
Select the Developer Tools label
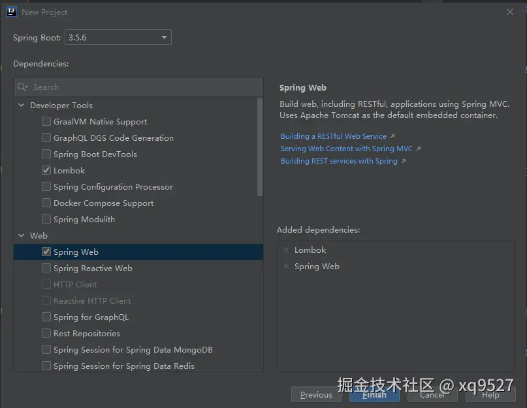coord(61,106)
